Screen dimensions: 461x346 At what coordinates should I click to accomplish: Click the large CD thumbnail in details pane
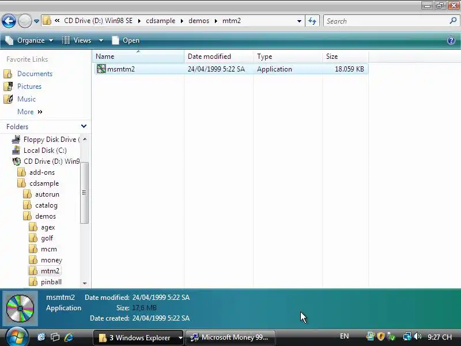[x=20, y=309]
